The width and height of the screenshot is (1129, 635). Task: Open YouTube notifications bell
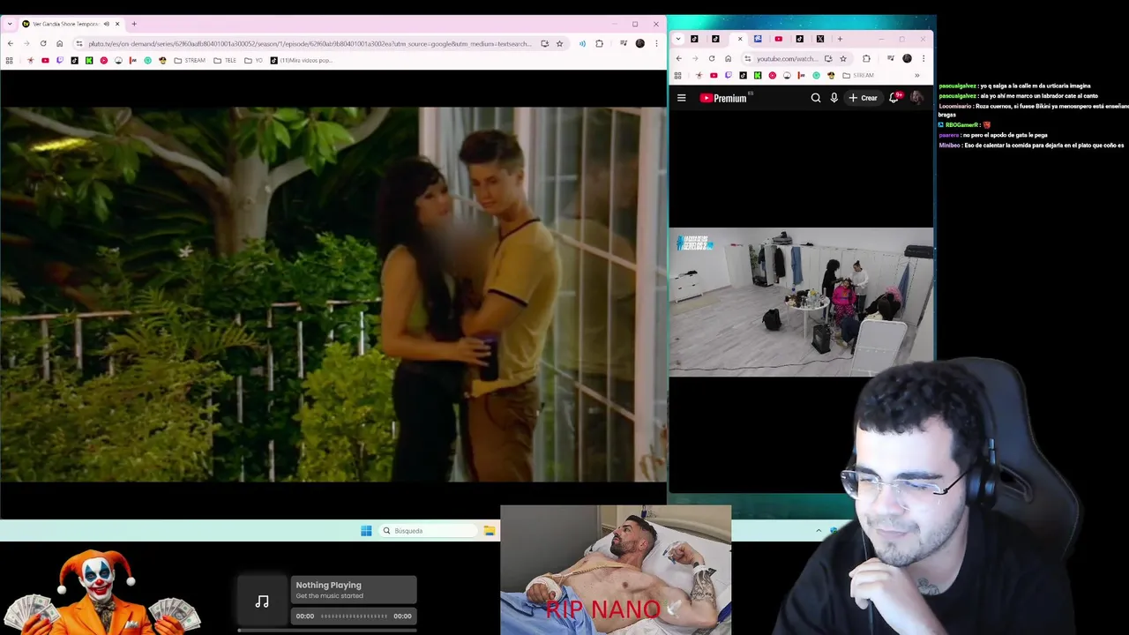pyautogui.click(x=893, y=98)
